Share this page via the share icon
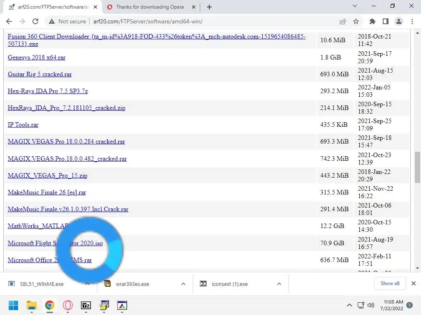Screen dimensions: 421x315 [x=343, y=21]
